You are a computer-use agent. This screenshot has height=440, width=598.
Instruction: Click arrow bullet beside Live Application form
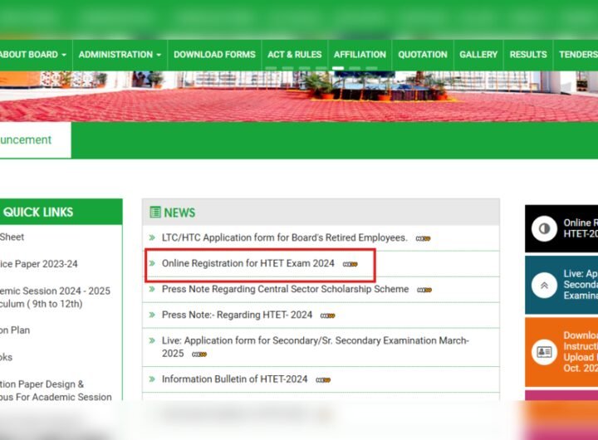click(x=152, y=340)
